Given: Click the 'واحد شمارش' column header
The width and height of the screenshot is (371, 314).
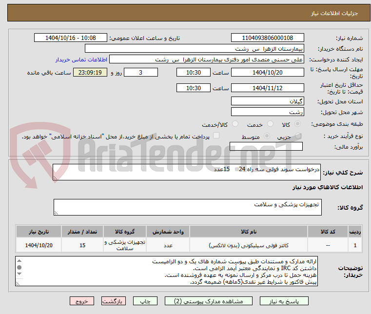Looking at the screenshot, I should point(168,232).
